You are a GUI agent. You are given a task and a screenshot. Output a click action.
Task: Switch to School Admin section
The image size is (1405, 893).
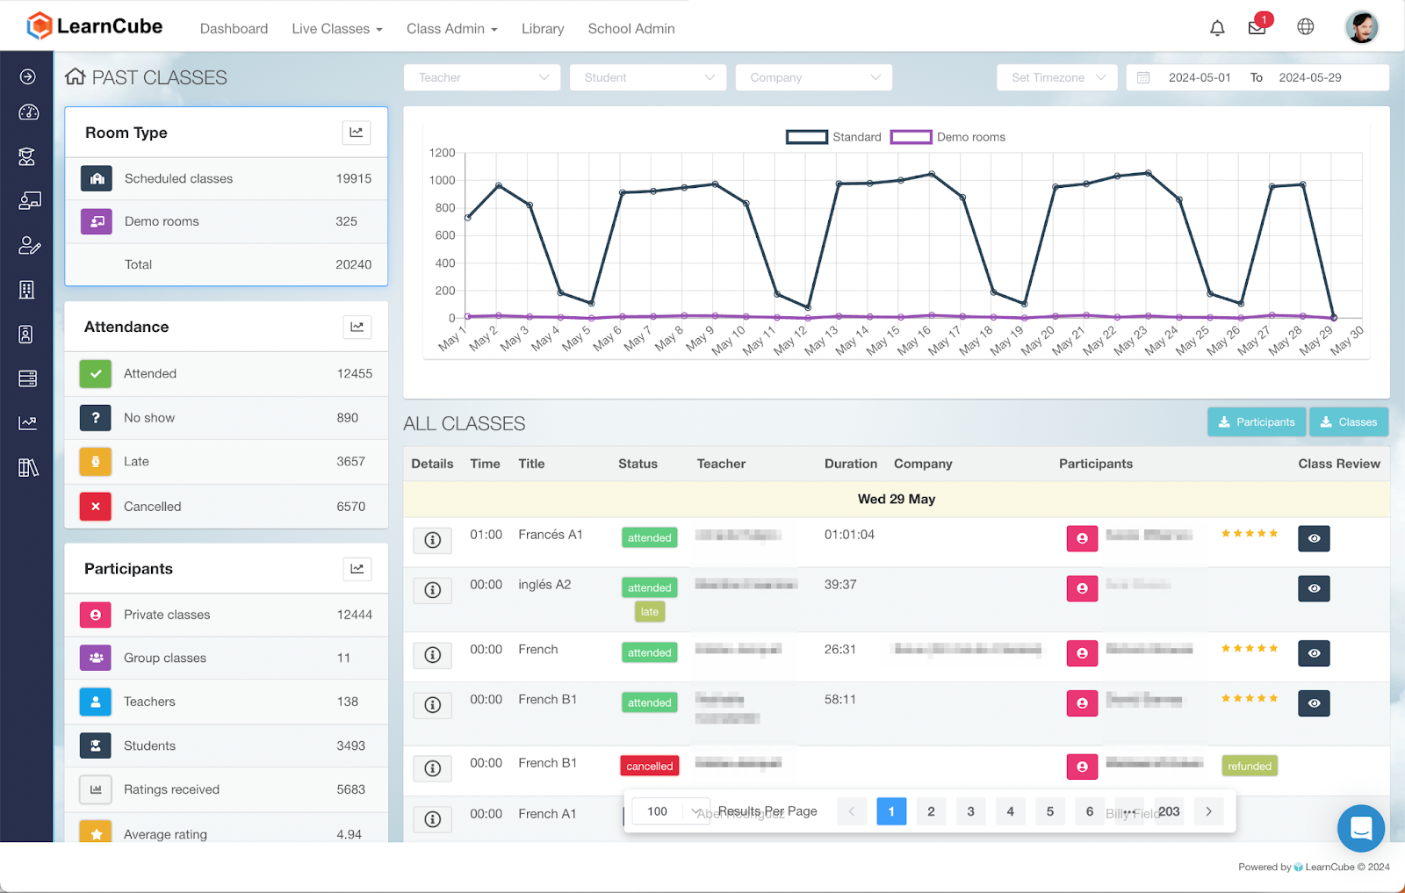pyautogui.click(x=630, y=28)
